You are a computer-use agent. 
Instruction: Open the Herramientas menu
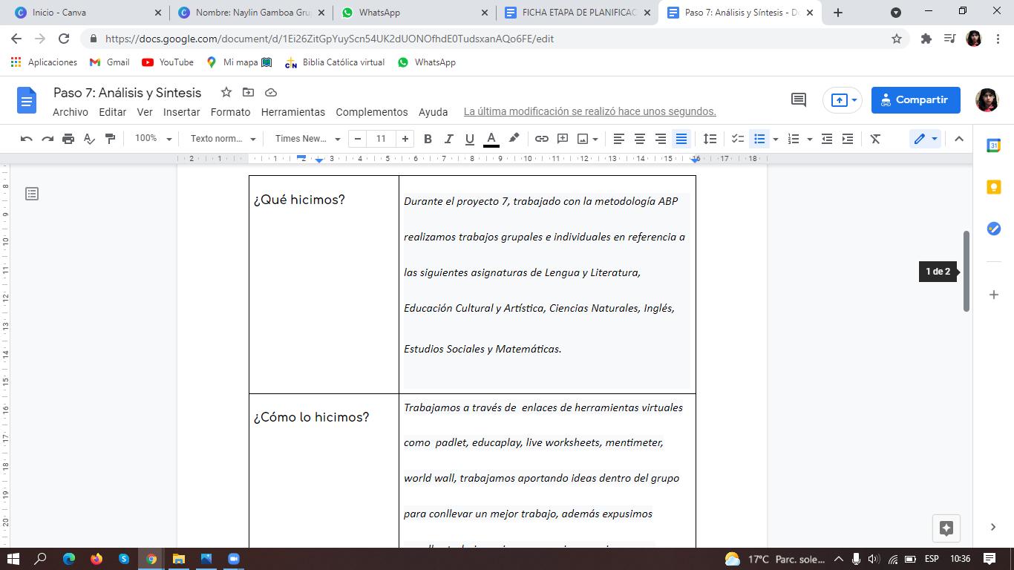click(x=293, y=112)
